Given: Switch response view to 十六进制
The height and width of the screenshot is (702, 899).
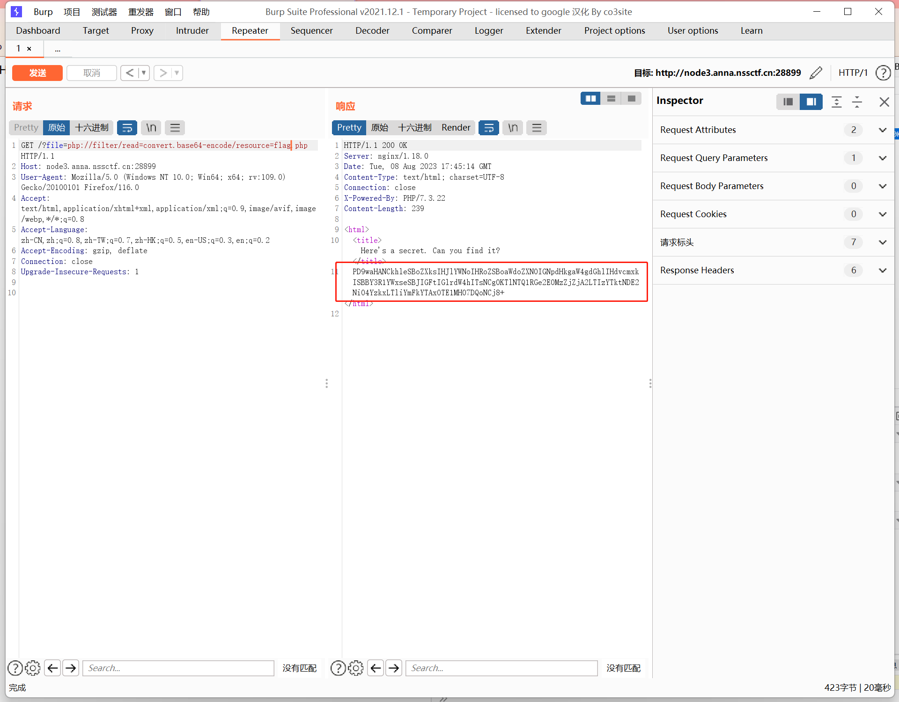Looking at the screenshot, I should tap(415, 128).
